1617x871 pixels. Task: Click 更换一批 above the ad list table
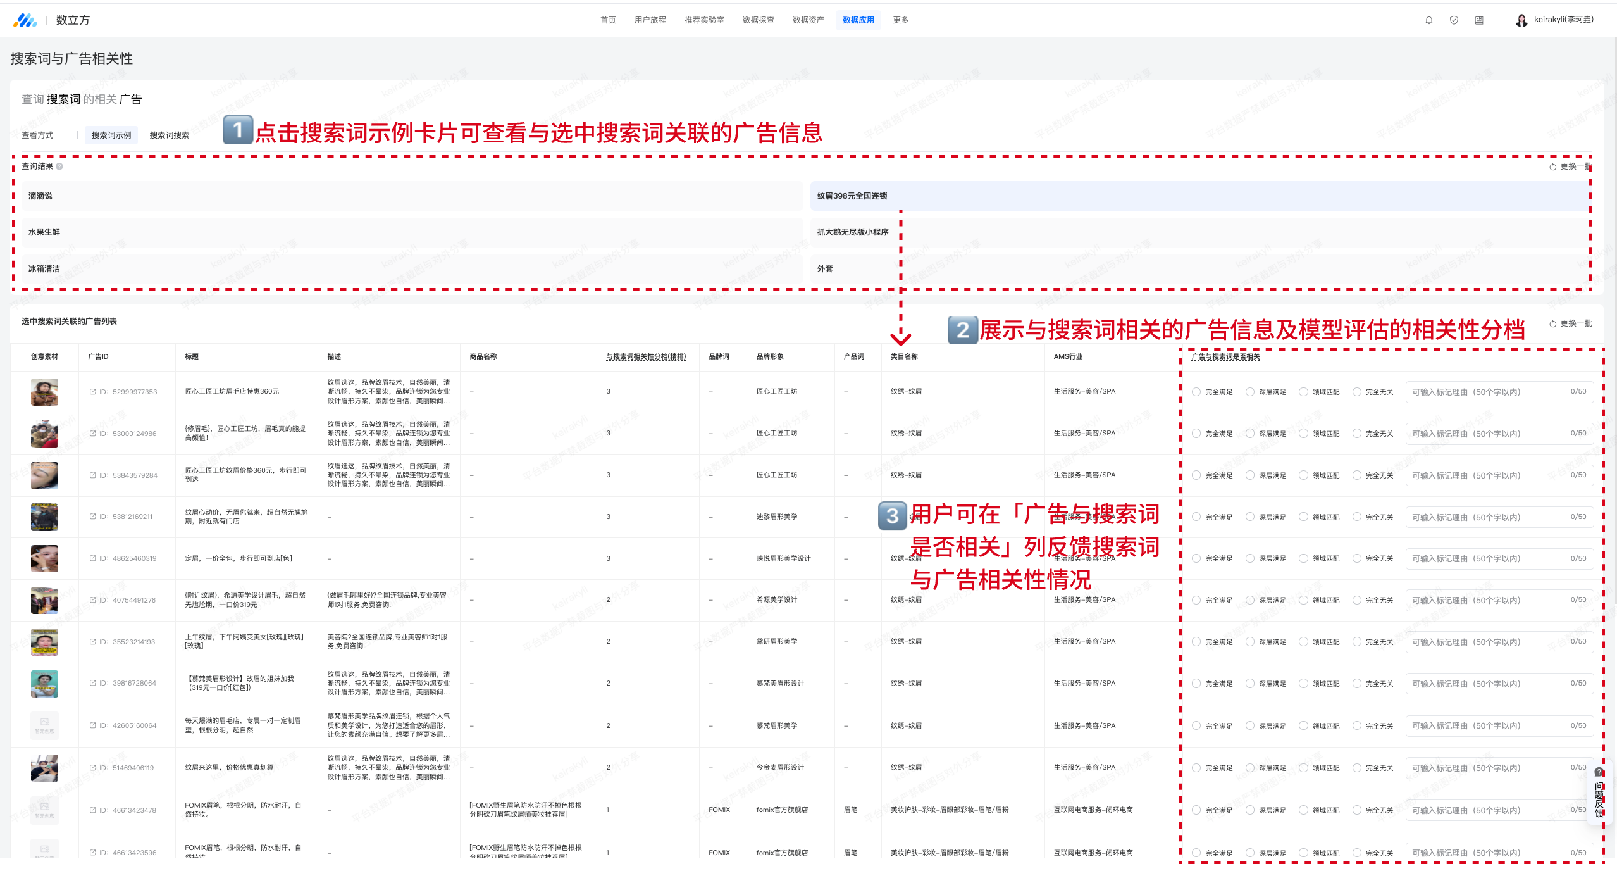(1570, 323)
